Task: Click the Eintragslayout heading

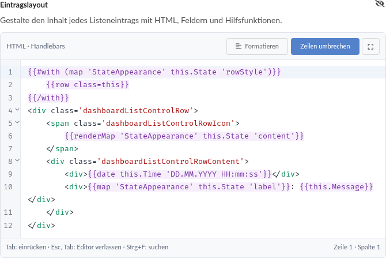Action: coord(24,5)
